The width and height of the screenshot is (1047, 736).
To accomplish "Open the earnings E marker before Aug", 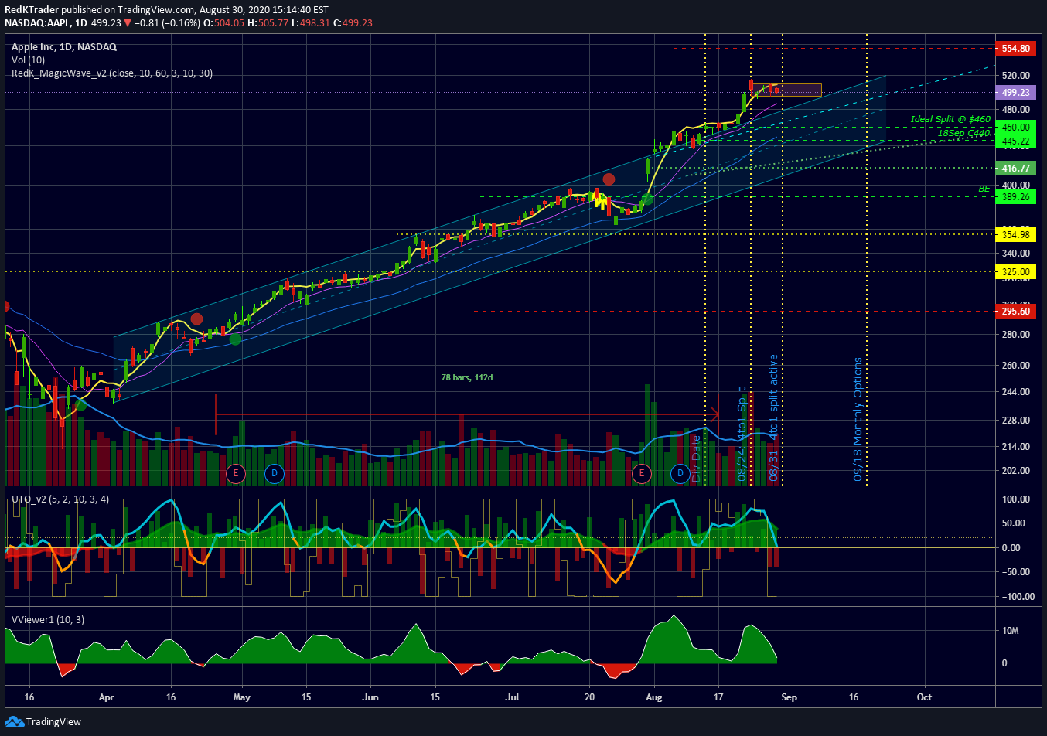I will pos(641,473).
